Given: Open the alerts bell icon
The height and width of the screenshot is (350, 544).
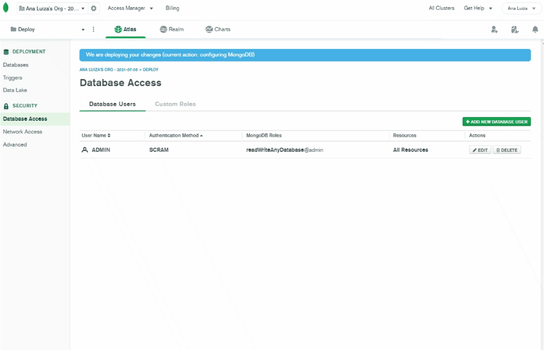Looking at the screenshot, I should pyautogui.click(x=535, y=29).
